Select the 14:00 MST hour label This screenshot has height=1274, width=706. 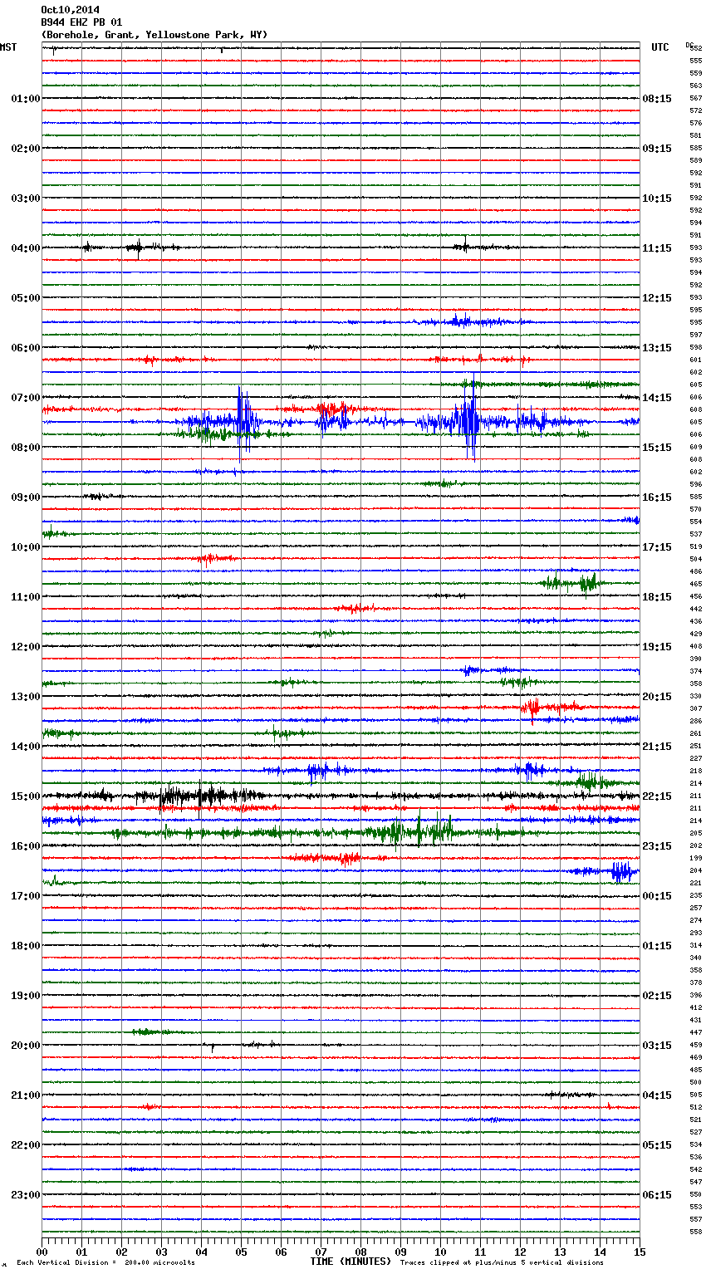pyautogui.click(x=26, y=747)
